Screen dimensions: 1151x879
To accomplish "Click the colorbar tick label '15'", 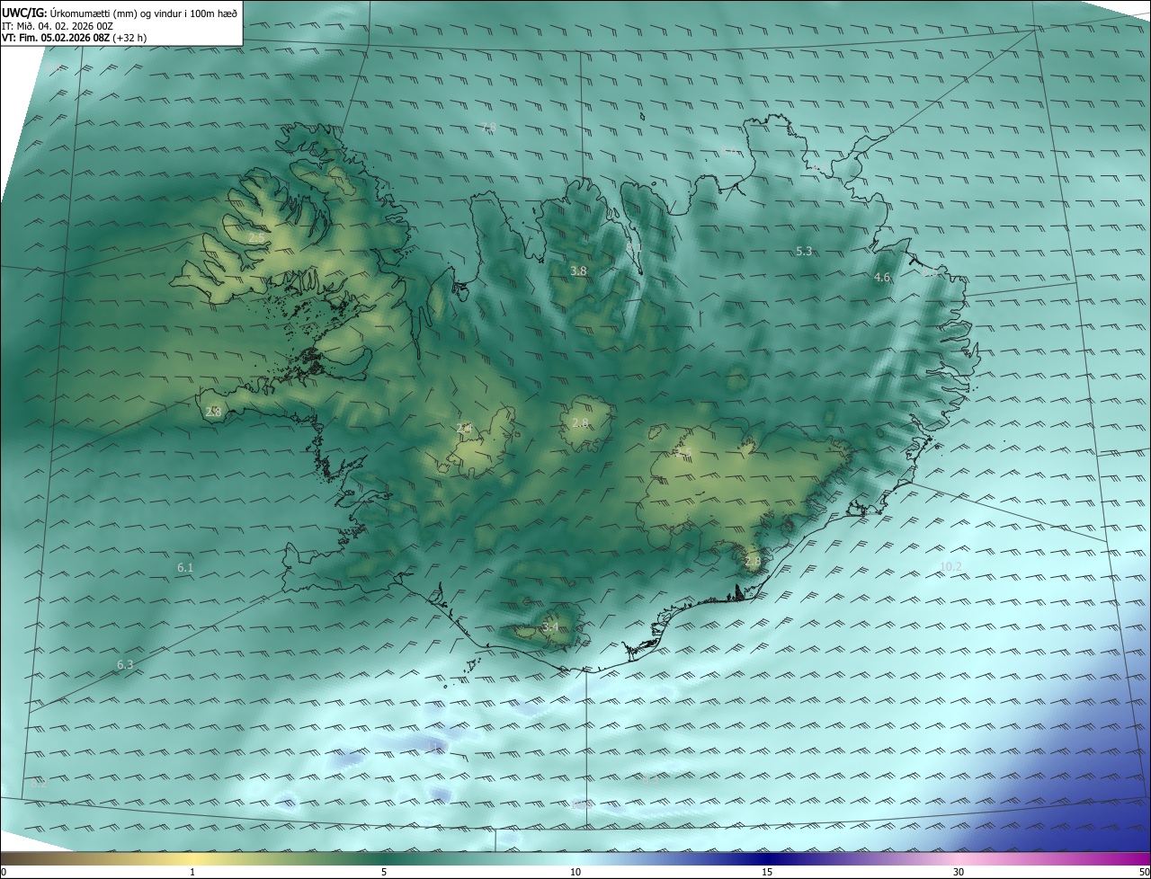I will click(767, 872).
